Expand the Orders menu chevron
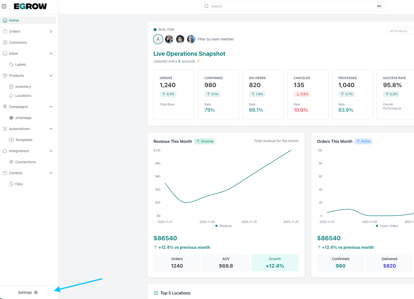The image size is (414, 299). tap(51, 31)
